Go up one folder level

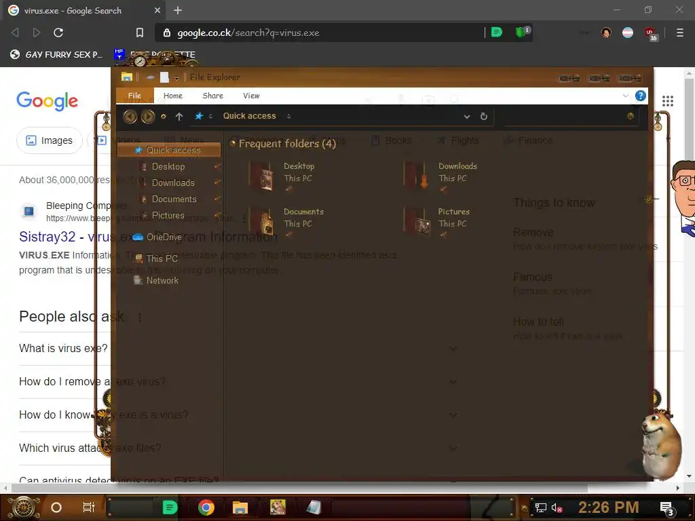[179, 116]
